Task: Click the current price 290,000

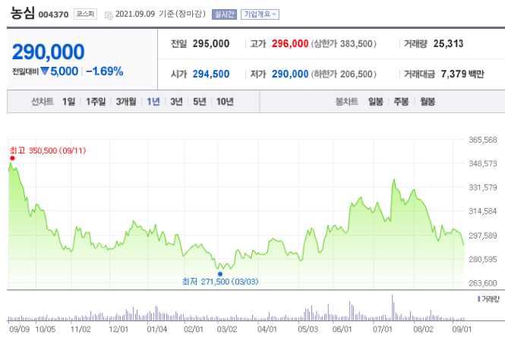Action: (x=49, y=52)
